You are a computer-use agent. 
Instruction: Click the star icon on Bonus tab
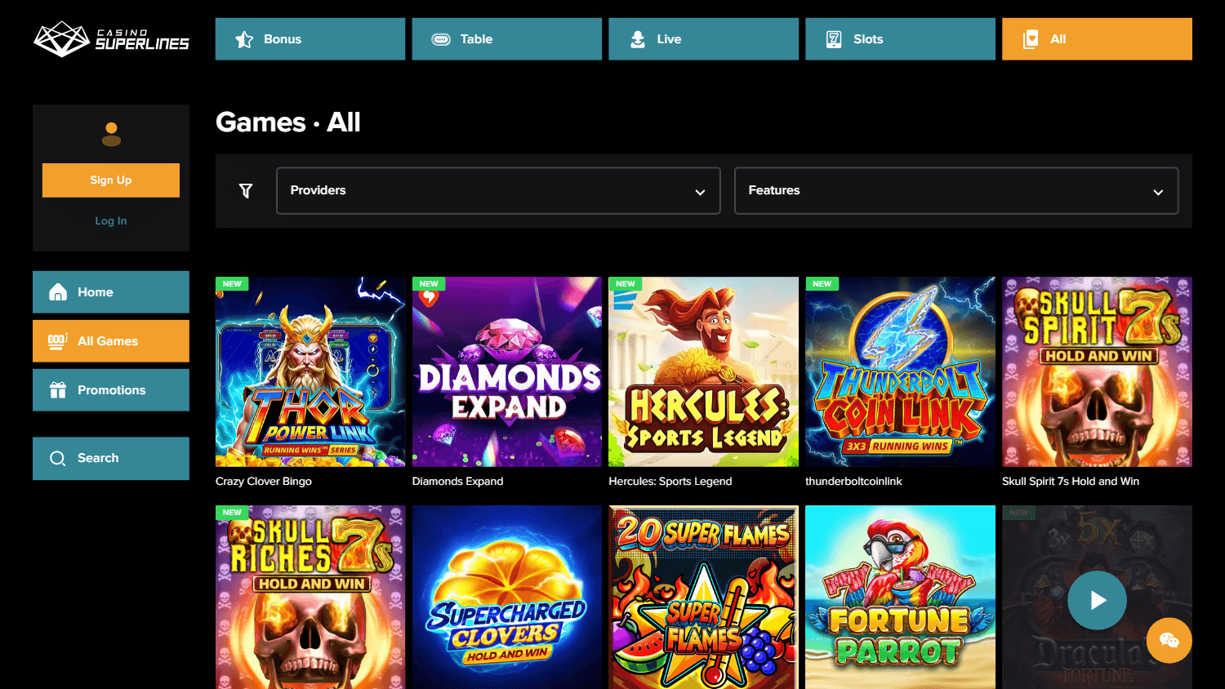[244, 39]
